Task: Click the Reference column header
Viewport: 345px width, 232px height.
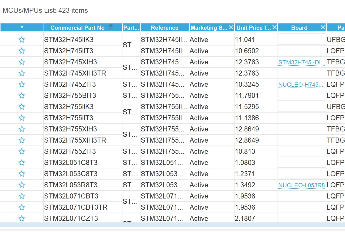Action: pyautogui.click(x=165, y=28)
